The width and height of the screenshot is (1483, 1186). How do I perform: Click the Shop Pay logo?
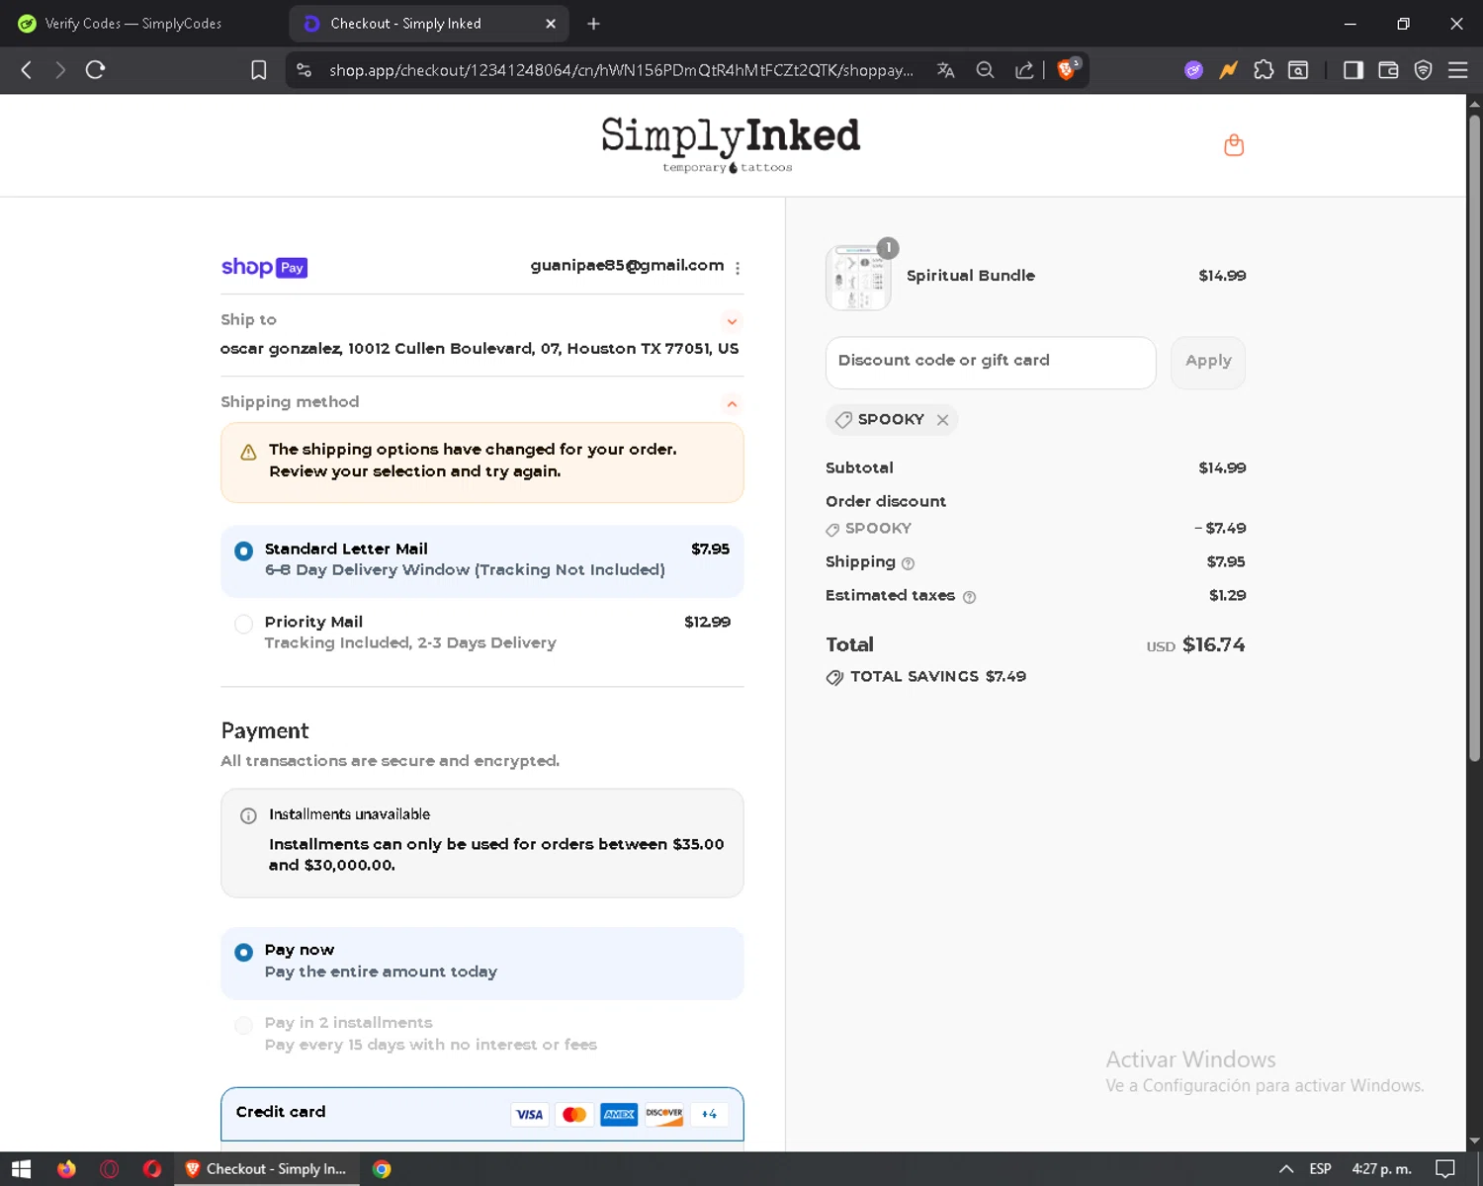(264, 267)
